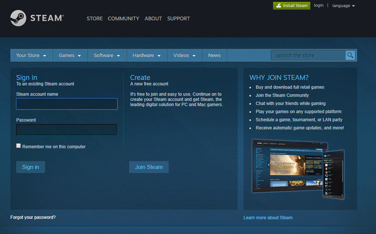The height and width of the screenshot is (234, 376).
Task: Click 'Chat with your friends while gaming'
Action: [x=290, y=104]
